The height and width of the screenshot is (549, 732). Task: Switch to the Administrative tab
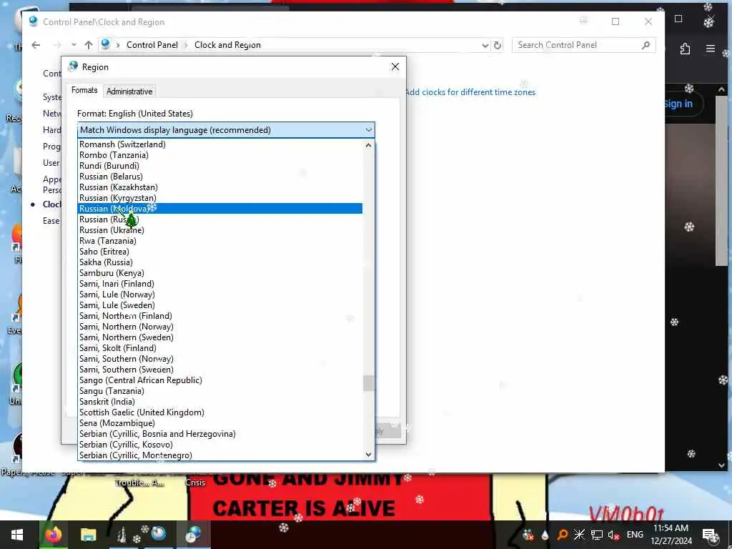pos(129,91)
